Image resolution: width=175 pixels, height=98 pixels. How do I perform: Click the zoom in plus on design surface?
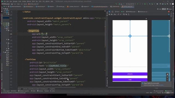[x=167, y=77]
